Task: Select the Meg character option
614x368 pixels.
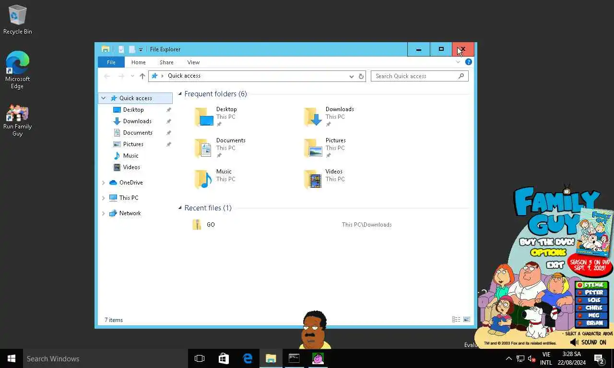Action: [x=591, y=316]
